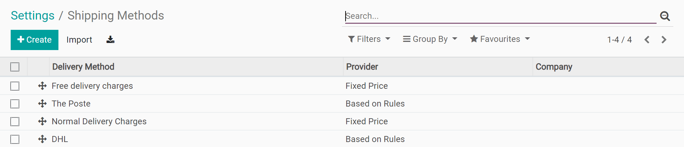
Task: Click the search magnifier icon
Action: [665, 16]
